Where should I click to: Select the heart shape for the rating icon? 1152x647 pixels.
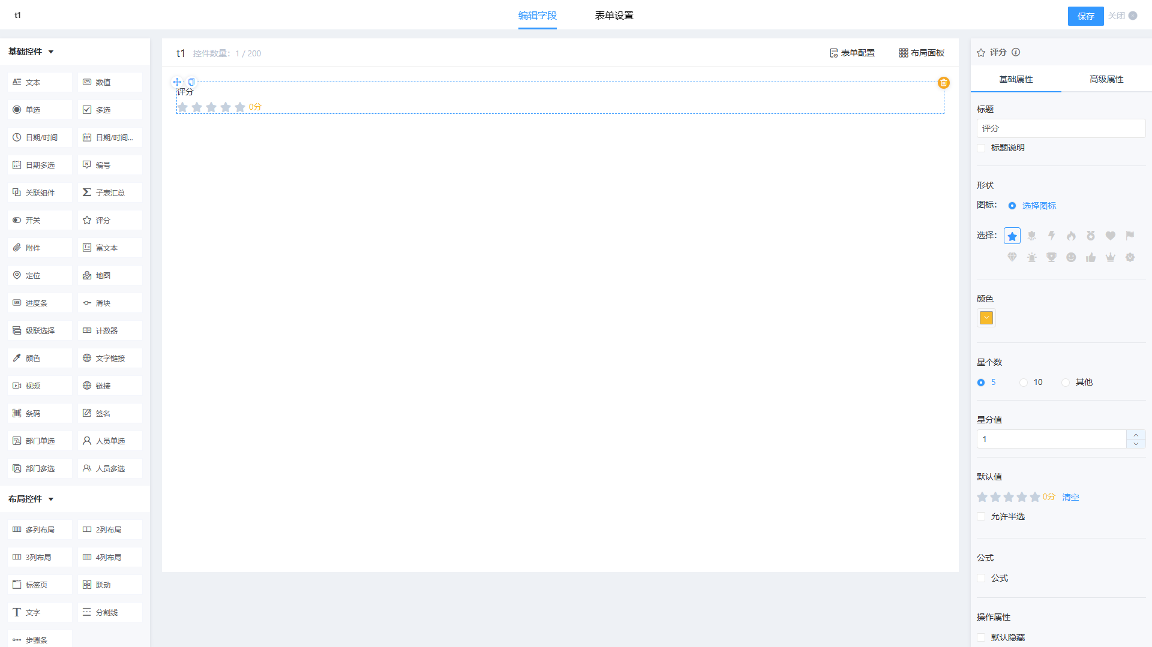coord(1110,236)
